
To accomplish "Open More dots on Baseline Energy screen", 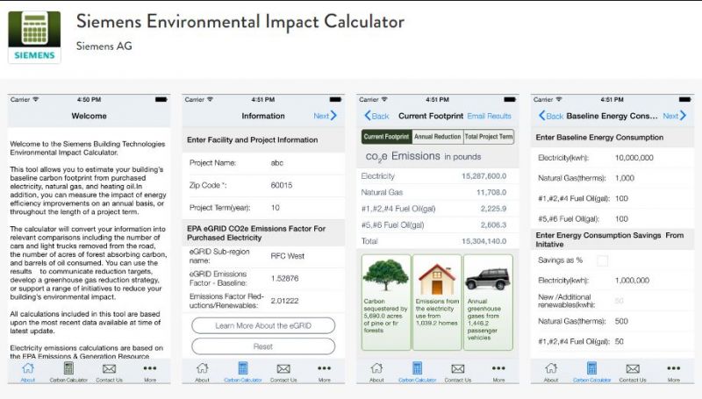I will pyautogui.click(x=674, y=368).
